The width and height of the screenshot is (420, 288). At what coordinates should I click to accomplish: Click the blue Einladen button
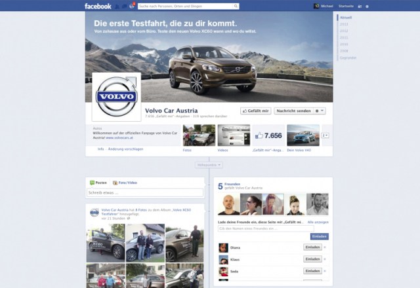[320, 236]
